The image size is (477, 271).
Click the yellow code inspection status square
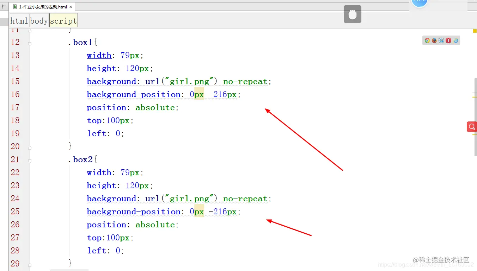[475, 31]
